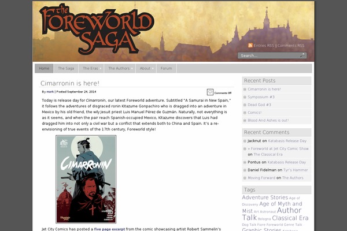347x231 pixels.
Task: Click the search magnifier icon
Action: [x=302, y=55]
